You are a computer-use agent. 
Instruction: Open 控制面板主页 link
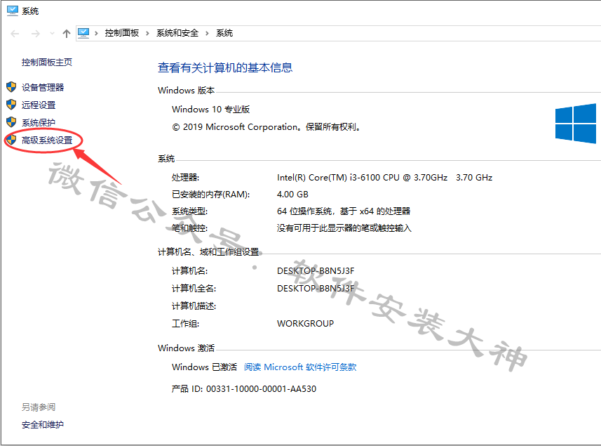pyautogui.click(x=47, y=63)
